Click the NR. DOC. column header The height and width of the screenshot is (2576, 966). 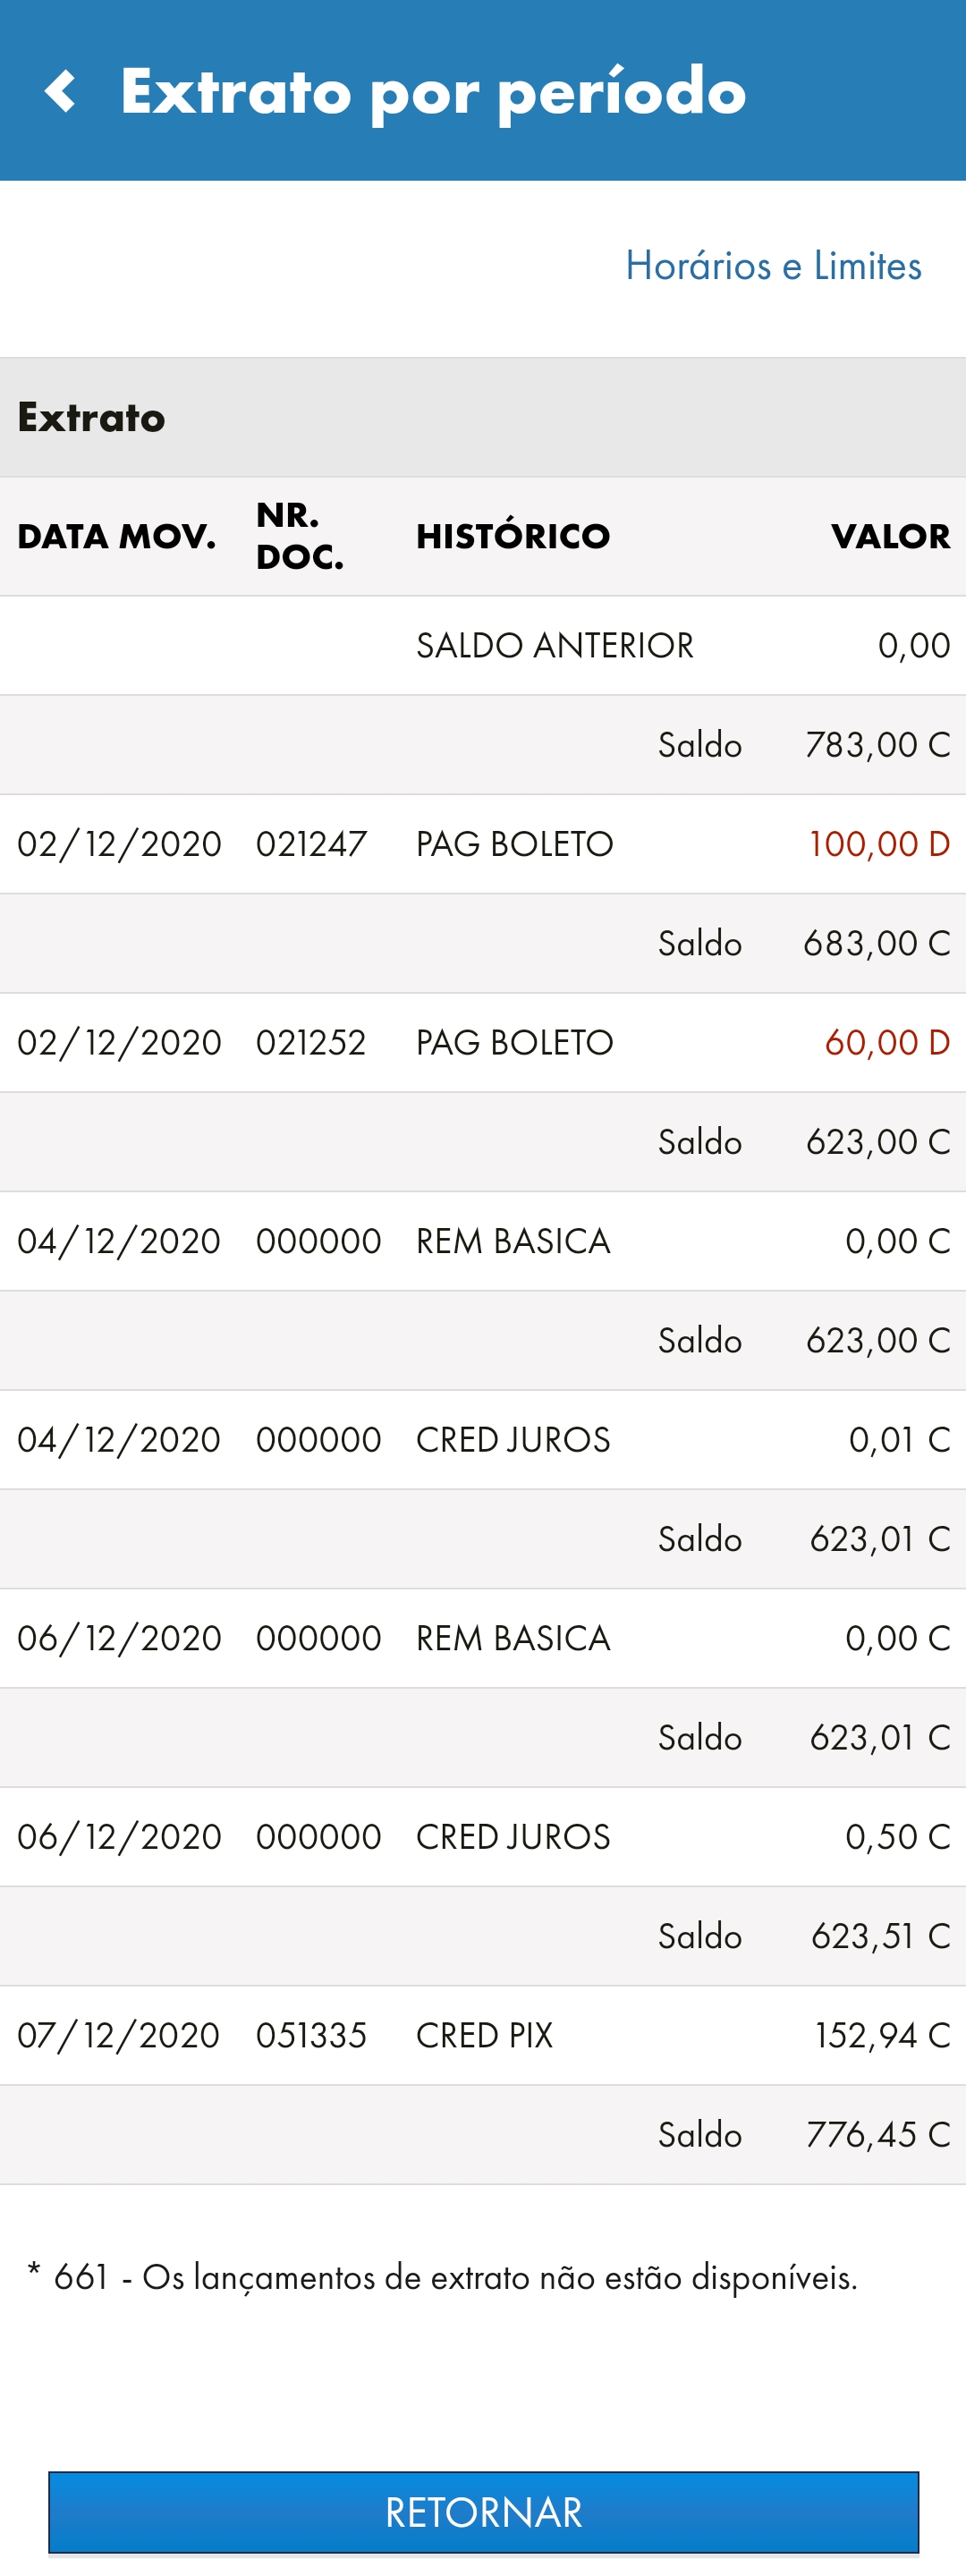300,536
